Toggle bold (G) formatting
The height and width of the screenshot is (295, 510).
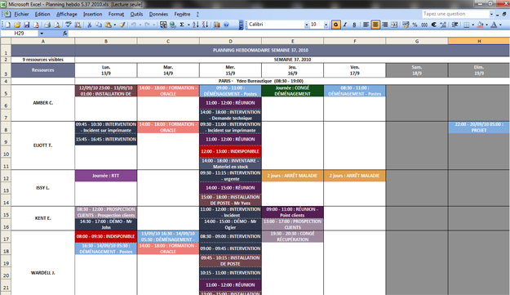pos(335,25)
